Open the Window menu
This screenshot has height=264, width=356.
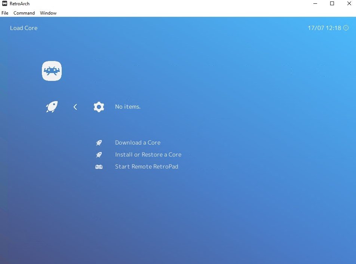click(x=48, y=13)
